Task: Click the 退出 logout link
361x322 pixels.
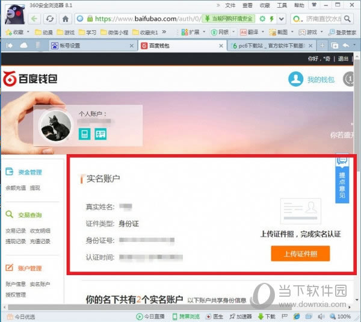Action: 343,59
